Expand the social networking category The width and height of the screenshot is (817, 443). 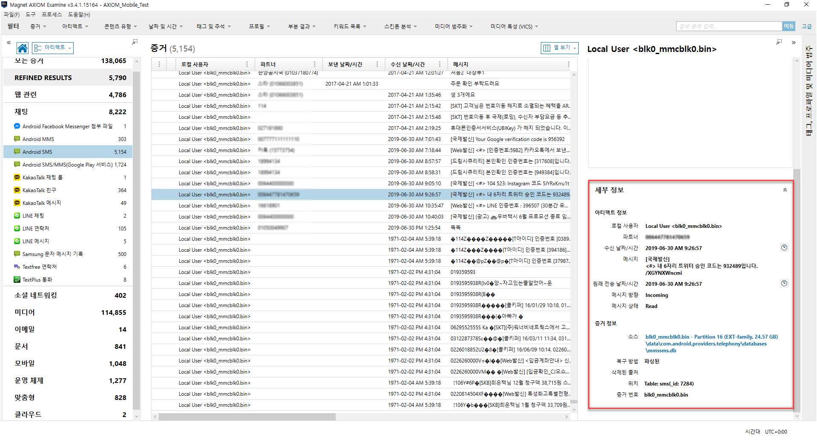click(68, 295)
